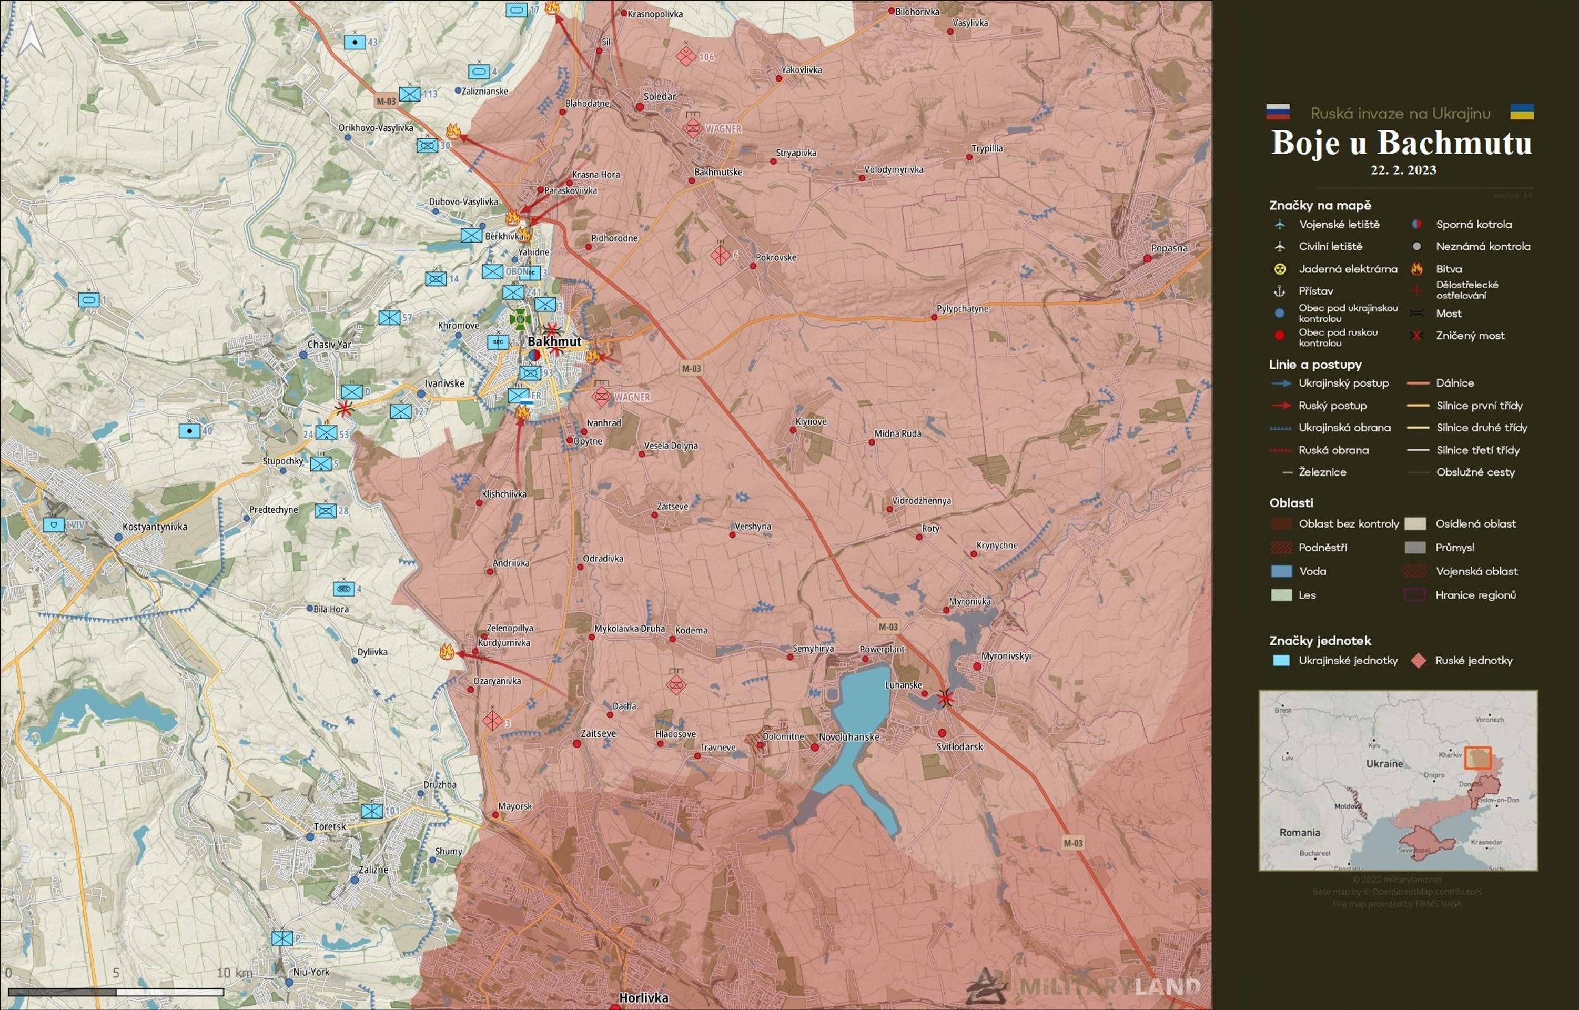The width and height of the screenshot is (1579, 1010).
Task: Select the Ruské jednotky red diamond
Action: tap(1418, 660)
